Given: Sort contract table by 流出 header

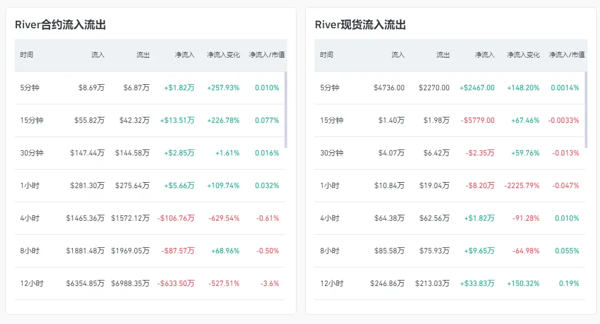Looking at the screenshot, I should [143, 55].
